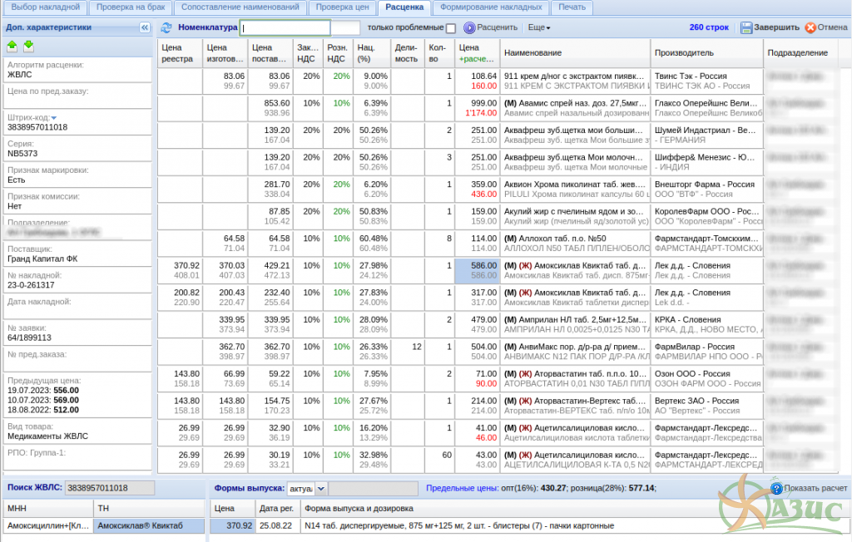
Task: Click 'Медикаменты ЖВЛС' under Вид товара
Action: 47,436
